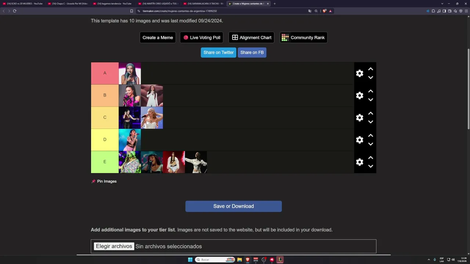Screen dimensions: 470x264
Task: Open a new browser tab with plus
Action: (274, 4)
